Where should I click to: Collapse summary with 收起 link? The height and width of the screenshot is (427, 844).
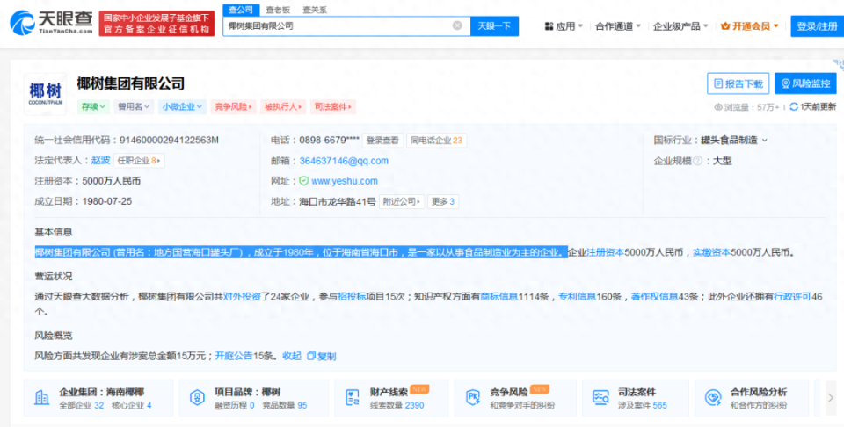pos(292,356)
